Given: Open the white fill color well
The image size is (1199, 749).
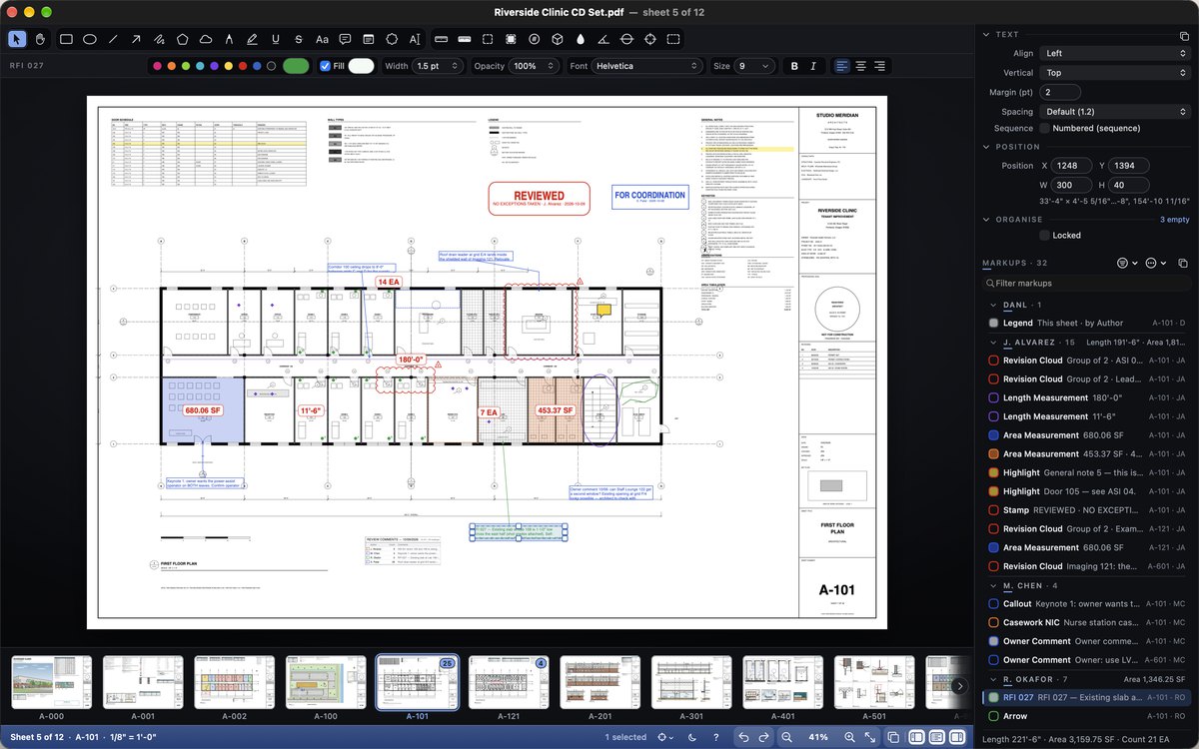Looking at the screenshot, I should (362, 66).
